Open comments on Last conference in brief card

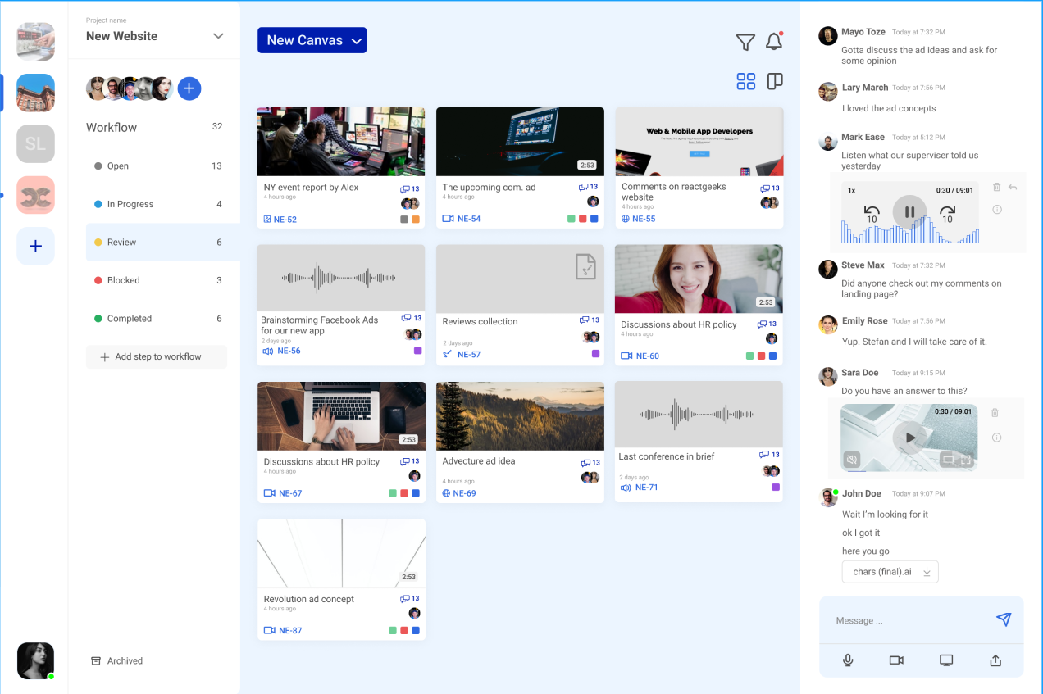(x=769, y=455)
